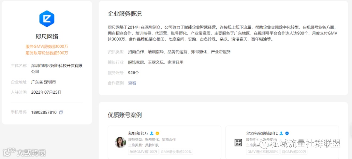Screen dimensions: 352x159
Task: Click the 秋姐和老万 avatar photo
Action: point(120,142)
